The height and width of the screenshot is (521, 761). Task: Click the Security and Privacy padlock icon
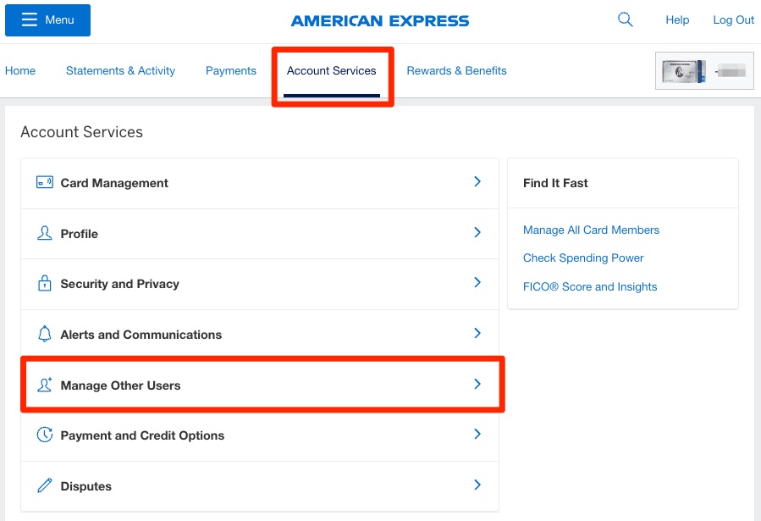click(x=44, y=284)
